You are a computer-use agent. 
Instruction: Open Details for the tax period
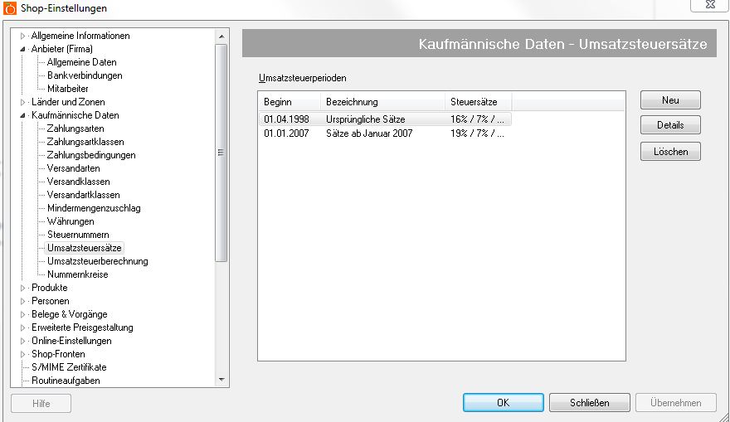click(670, 125)
